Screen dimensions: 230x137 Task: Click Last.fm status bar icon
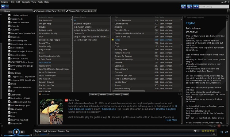219,126
